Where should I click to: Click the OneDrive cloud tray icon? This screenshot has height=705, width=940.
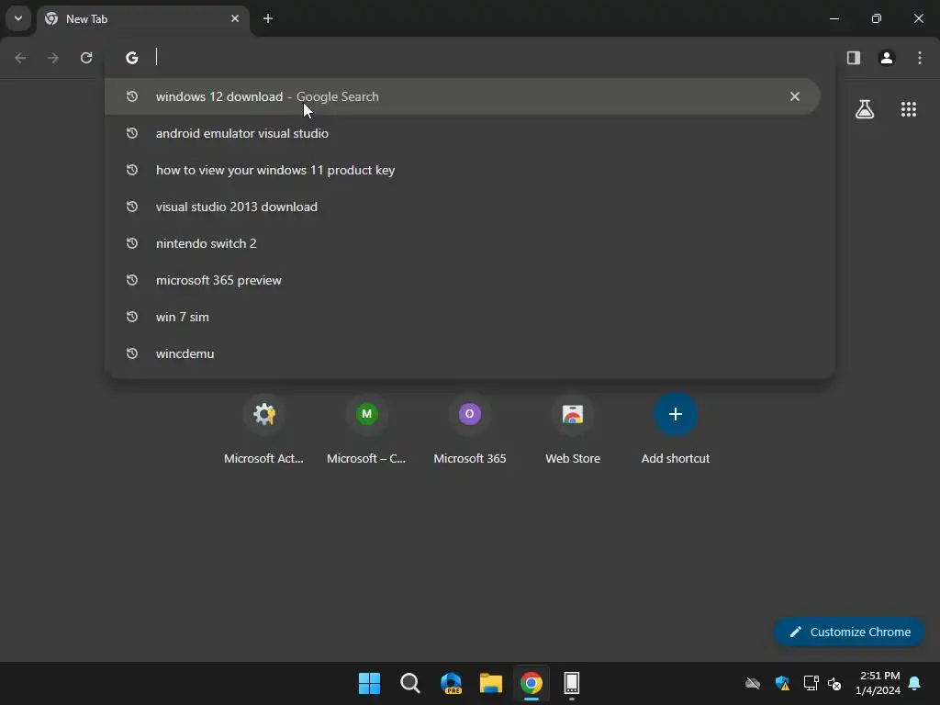pyautogui.click(x=753, y=683)
